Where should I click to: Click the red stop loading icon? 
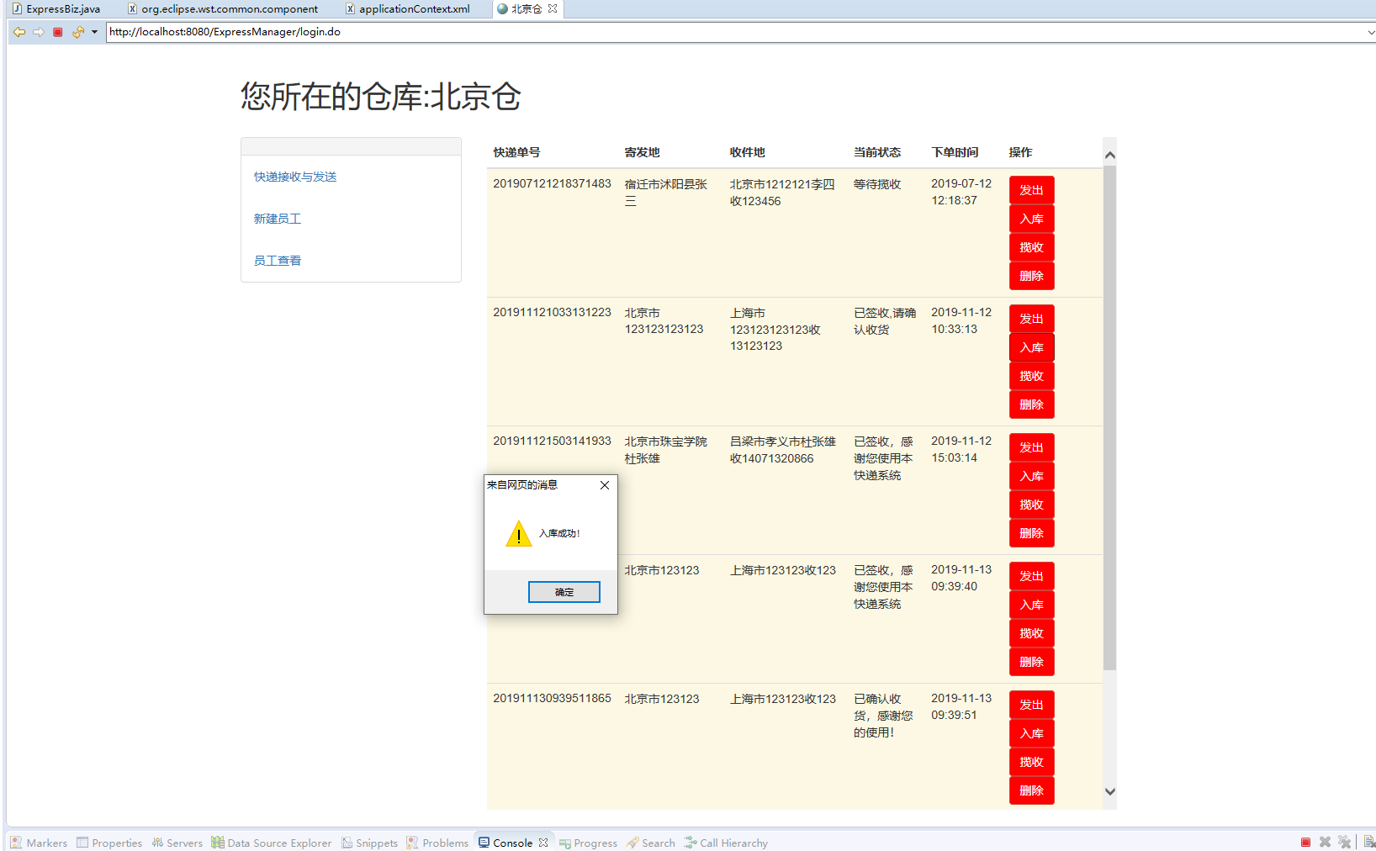[57, 32]
